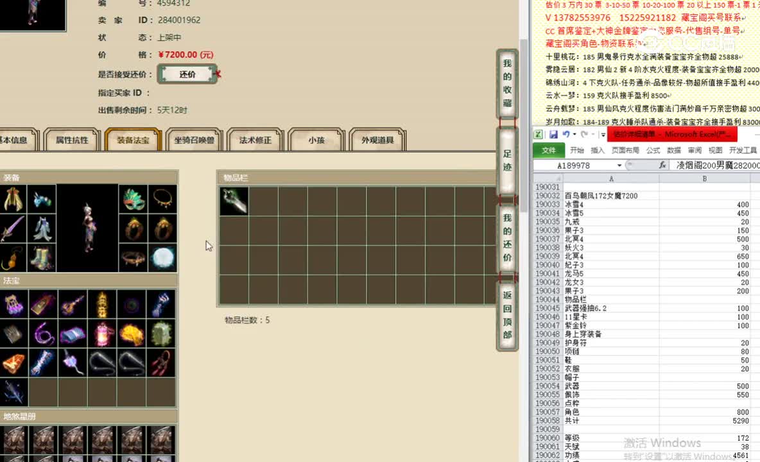Switch to the 坐骑召唤兽 tab
760x462 pixels.
tap(194, 140)
